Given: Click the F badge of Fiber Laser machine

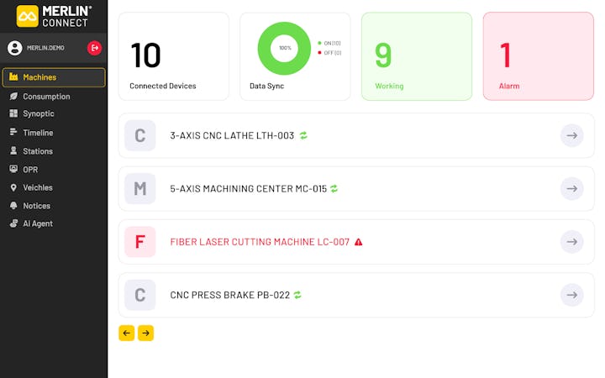Looking at the screenshot, I should click(140, 242).
